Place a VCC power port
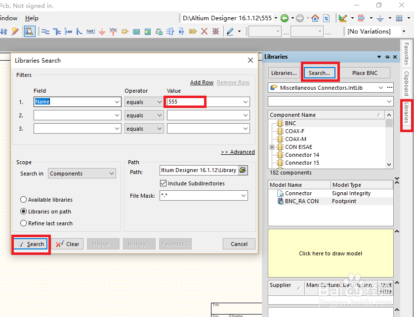Image resolution: width=414 pixels, height=317 pixels. [113, 32]
